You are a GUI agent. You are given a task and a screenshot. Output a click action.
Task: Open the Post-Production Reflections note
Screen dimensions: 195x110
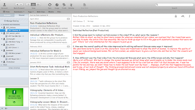click(50, 27)
